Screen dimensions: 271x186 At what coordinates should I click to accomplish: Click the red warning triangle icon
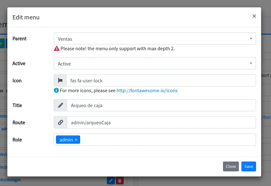[57, 49]
